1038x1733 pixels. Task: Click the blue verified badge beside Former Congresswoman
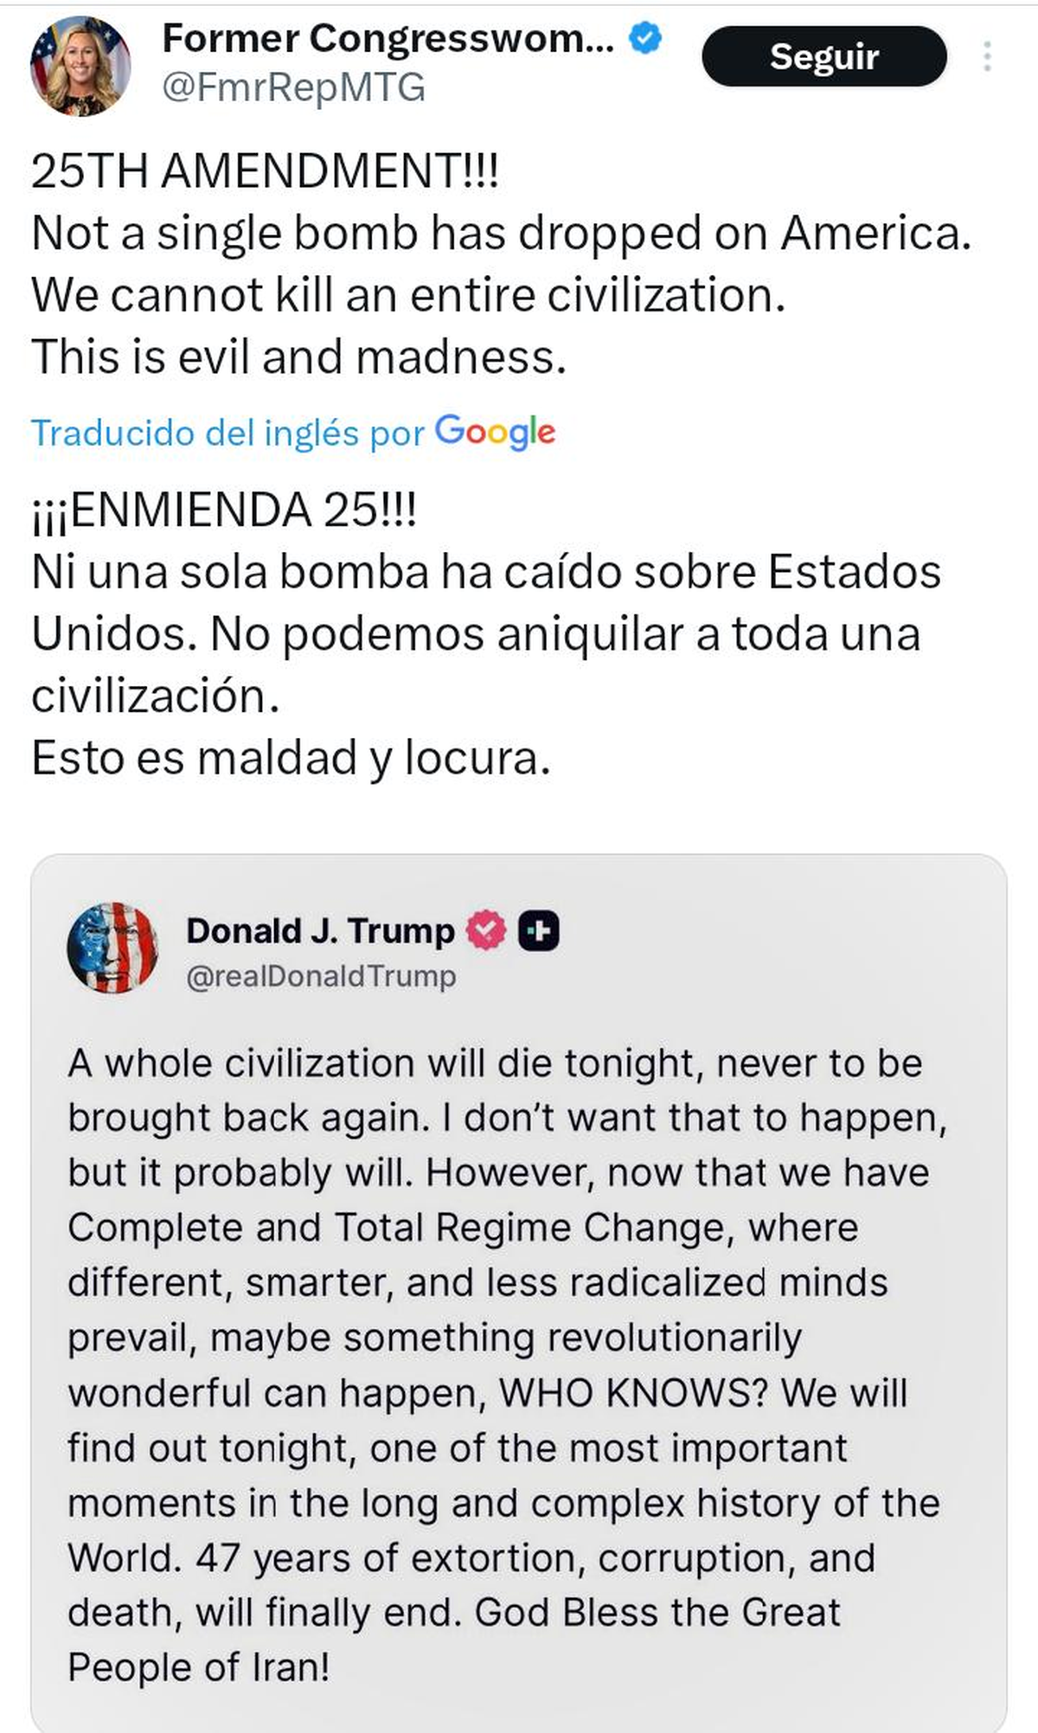[645, 39]
